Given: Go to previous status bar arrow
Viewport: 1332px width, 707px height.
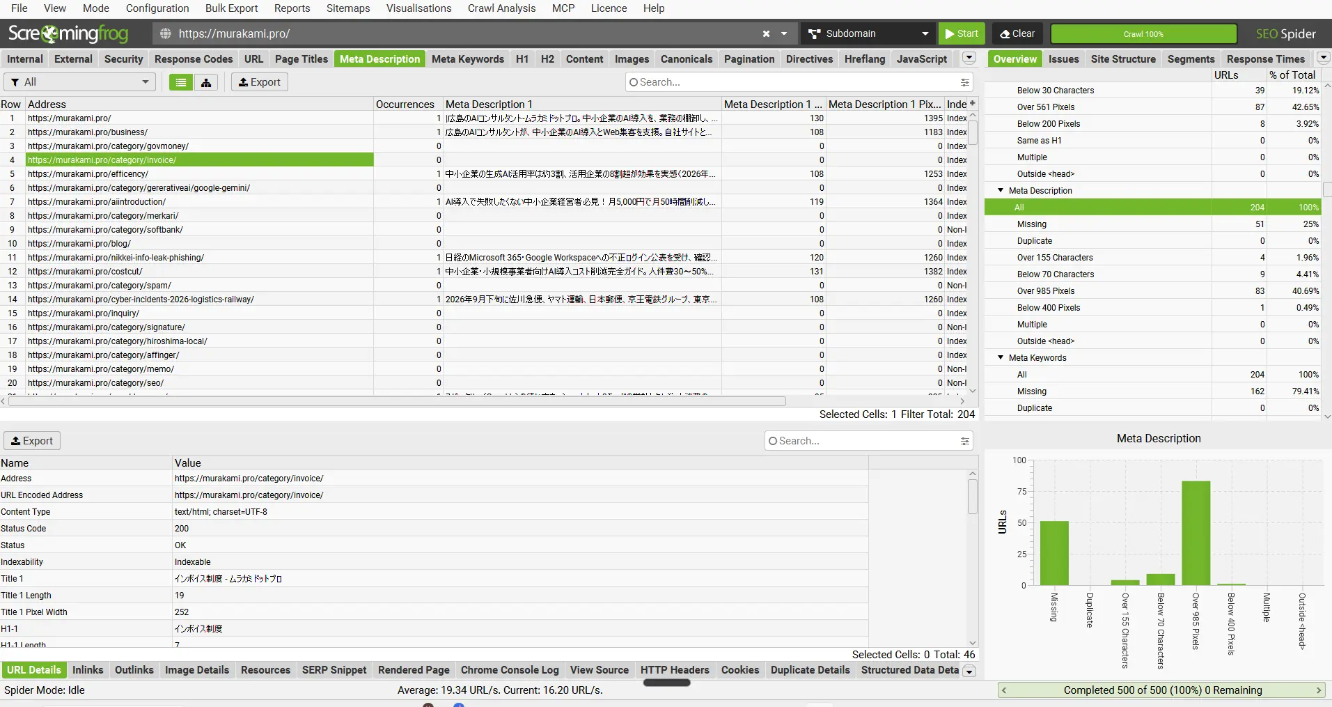Looking at the screenshot, I should (1003, 690).
